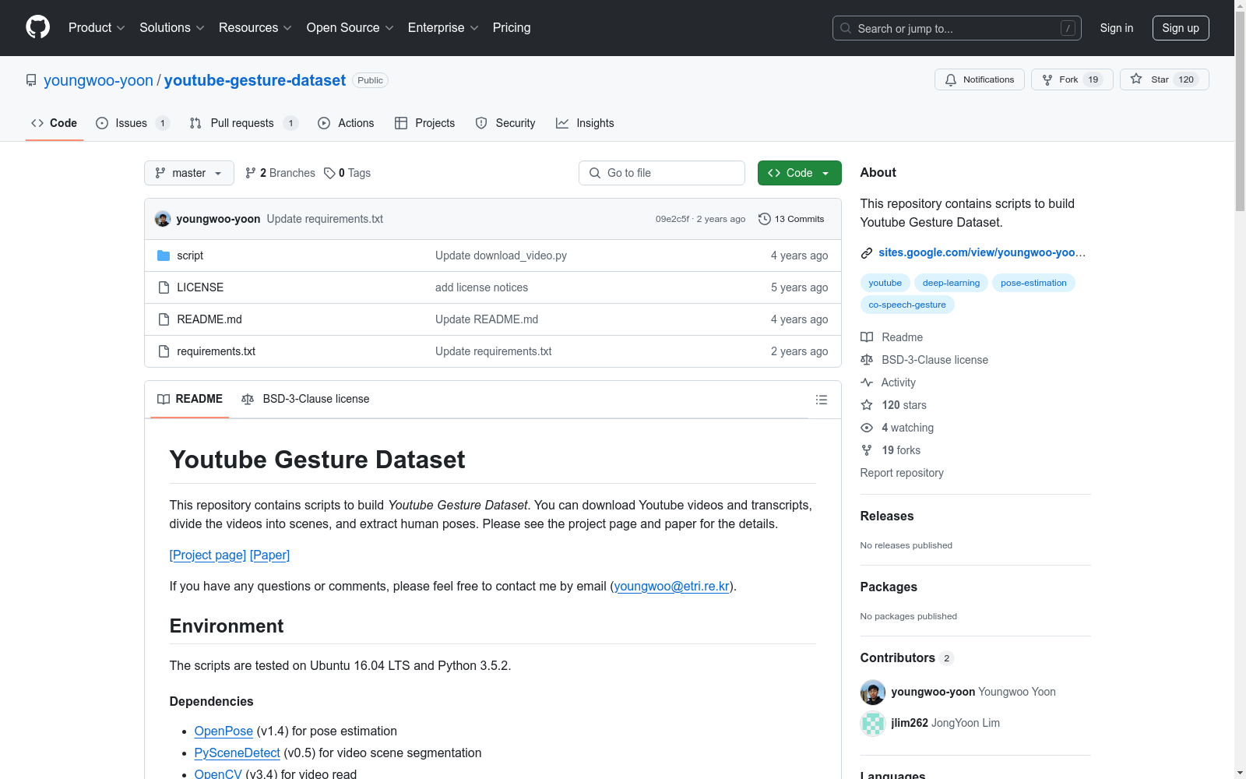Click the notifications bell icon
This screenshot has height=779, width=1246.
[x=951, y=79]
